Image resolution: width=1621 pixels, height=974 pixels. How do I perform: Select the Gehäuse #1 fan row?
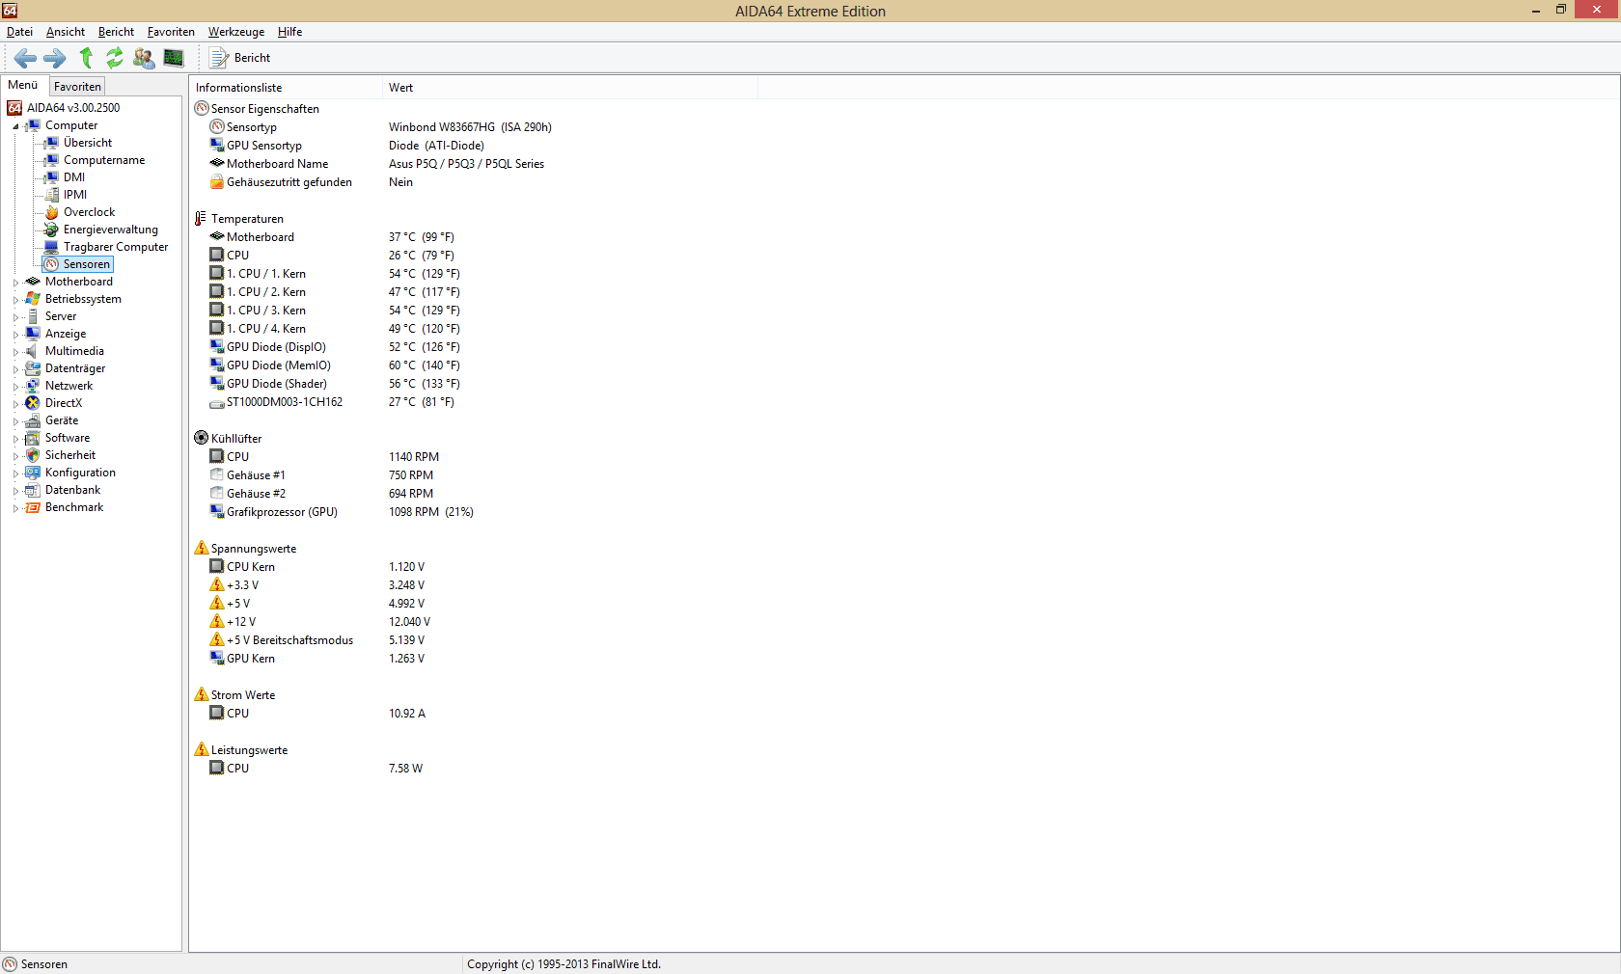tap(321, 475)
